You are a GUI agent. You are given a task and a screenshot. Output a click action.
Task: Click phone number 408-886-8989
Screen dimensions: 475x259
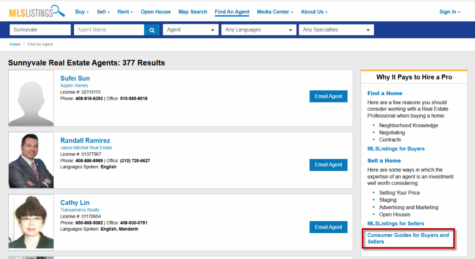(89, 161)
